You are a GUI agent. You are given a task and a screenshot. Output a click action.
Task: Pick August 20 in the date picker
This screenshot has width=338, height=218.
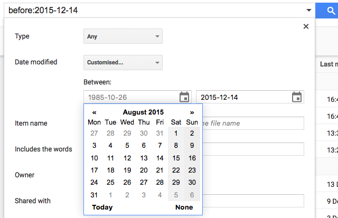(x=144, y=170)
